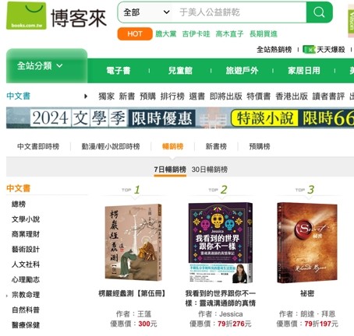Open the 排行榜 sub-navigation link
Image resolution: width=354 pixels, height=336 pixels.
[x=172, y=96]
